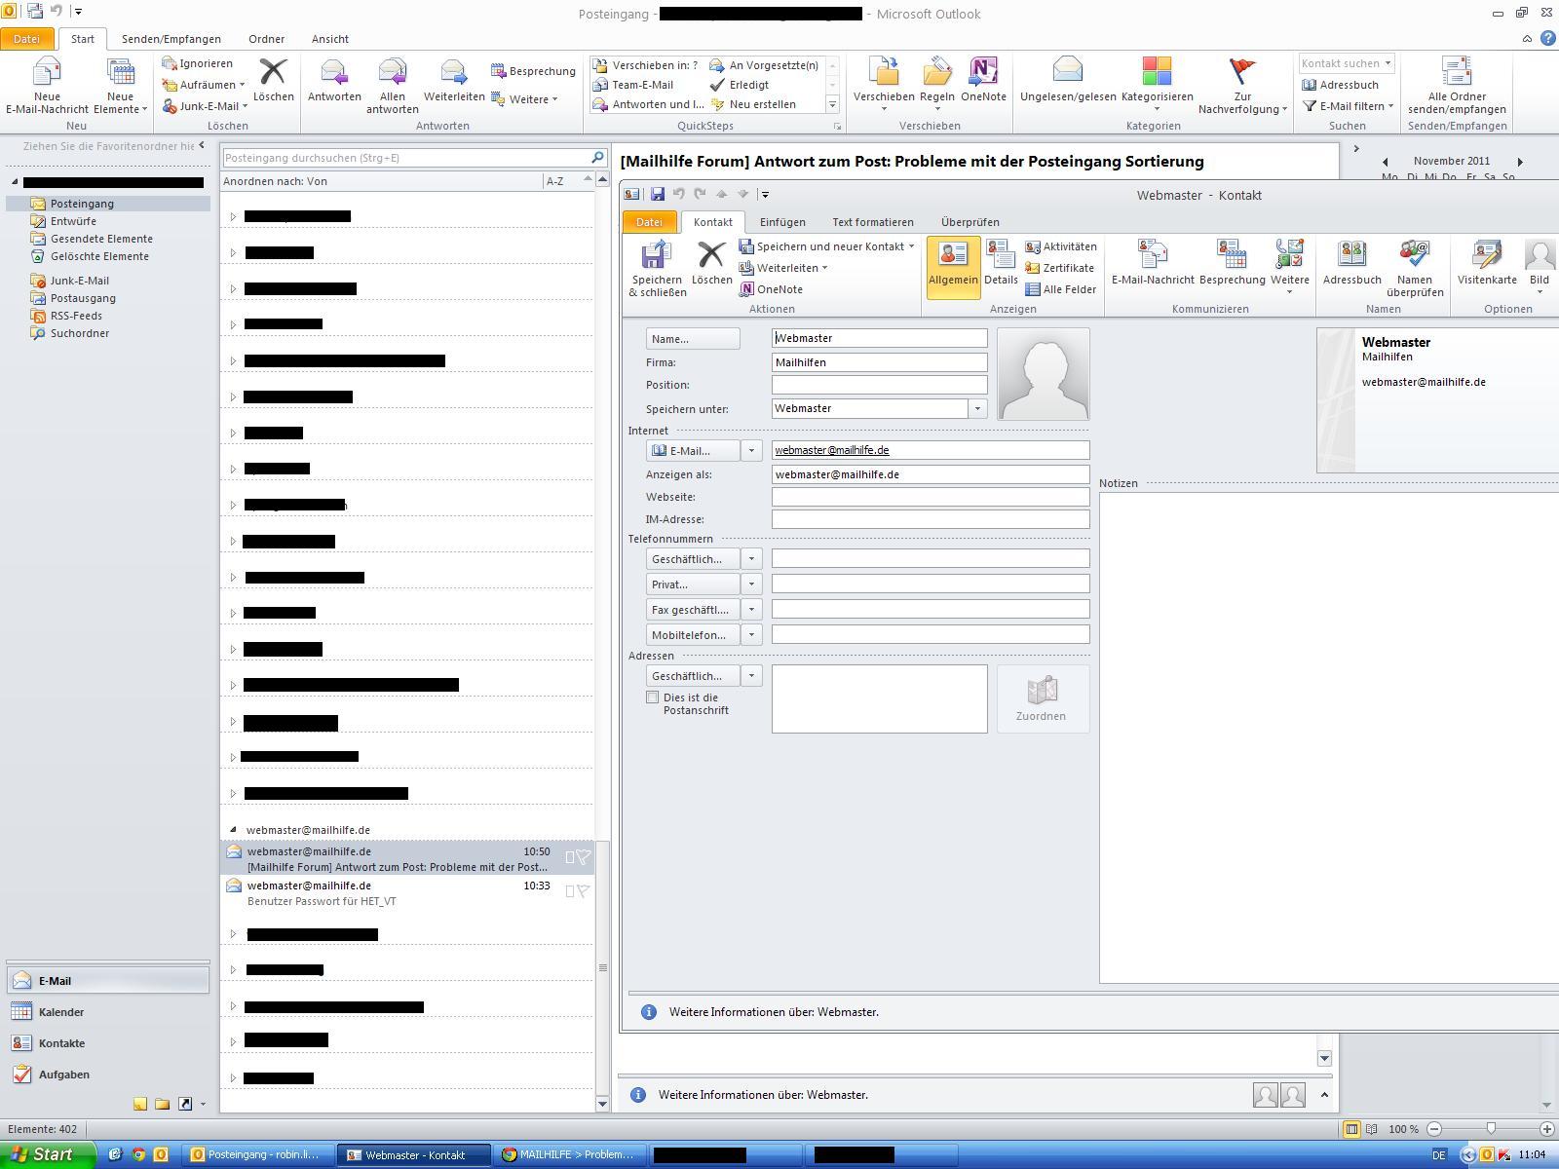Screen dimensions: 1559x1169
Task: Click zoom in plus button in status bar
Action: coord(1546,1129)
